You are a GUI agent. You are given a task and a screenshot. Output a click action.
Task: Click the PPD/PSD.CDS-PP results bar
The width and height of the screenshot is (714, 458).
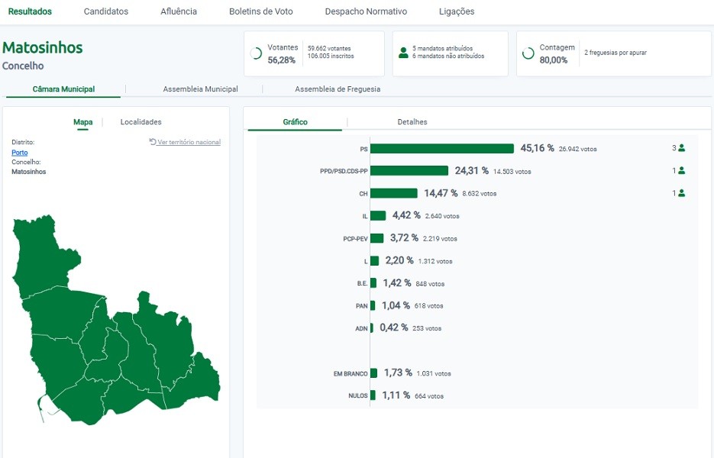coord(409,171)
